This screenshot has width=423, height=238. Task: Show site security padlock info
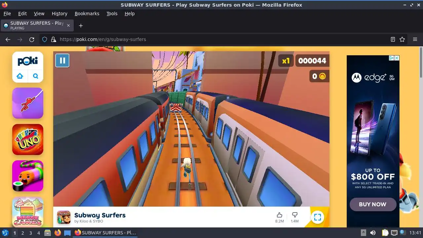[x=54, y=39]
